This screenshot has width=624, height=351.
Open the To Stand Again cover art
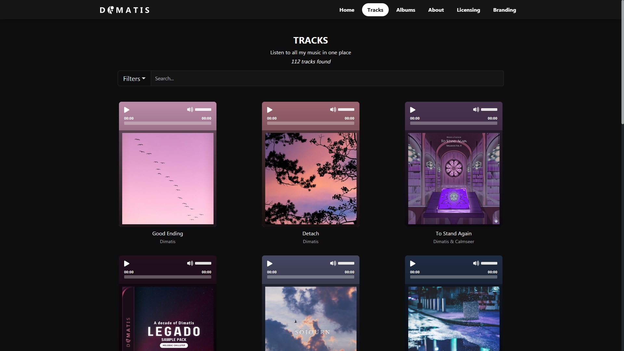pyautogui.click(x=454, y=178)
